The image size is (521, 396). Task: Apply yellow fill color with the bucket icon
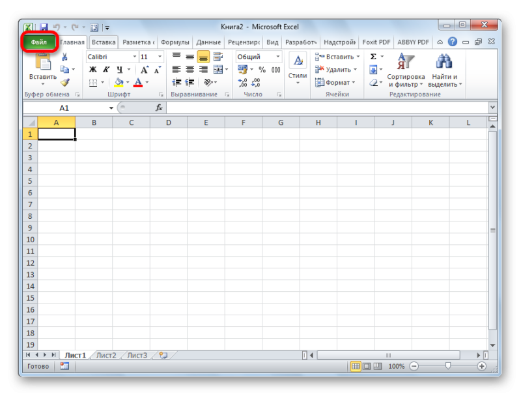tap(119, 82)
